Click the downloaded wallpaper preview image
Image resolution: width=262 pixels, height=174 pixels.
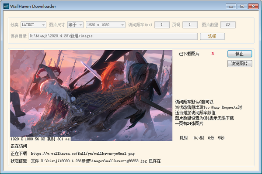[91, 96]
